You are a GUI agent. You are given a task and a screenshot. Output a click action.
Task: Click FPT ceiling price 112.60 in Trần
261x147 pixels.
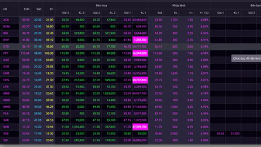25,53
